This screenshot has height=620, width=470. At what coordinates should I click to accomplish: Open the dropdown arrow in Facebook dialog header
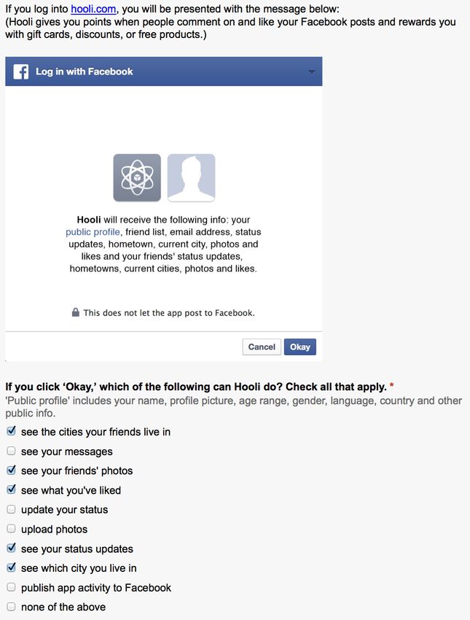(311, 72)
